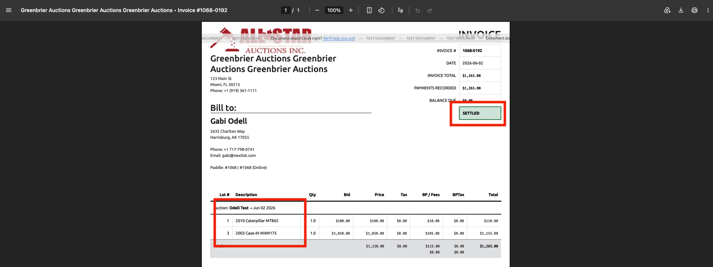713x267 pixels.
Task: Click the PAYMENTS RECORDED label
Action: pyautogui.click(x=435, y=88)
